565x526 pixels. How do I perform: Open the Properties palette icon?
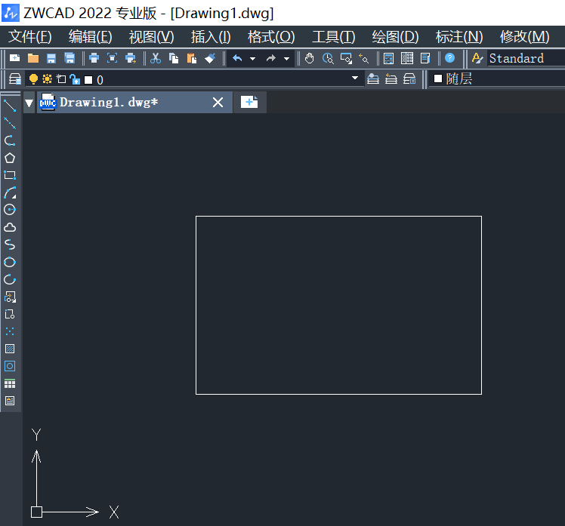pos(388,58)
